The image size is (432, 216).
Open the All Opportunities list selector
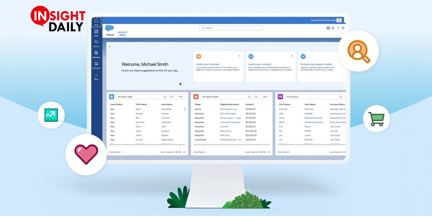pos(225,97)
